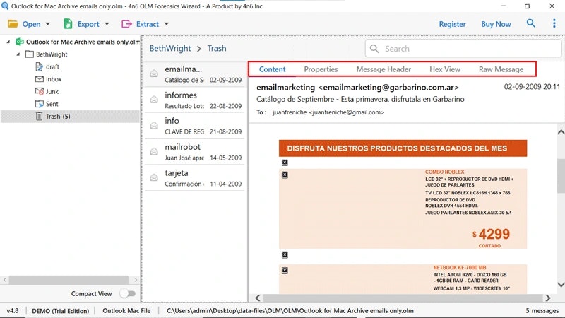Image resolution: width=565 pixels, height=318 pixels.
Task: Open the mailrobot email dated 14-05-2009
Action: coord(195,152)
